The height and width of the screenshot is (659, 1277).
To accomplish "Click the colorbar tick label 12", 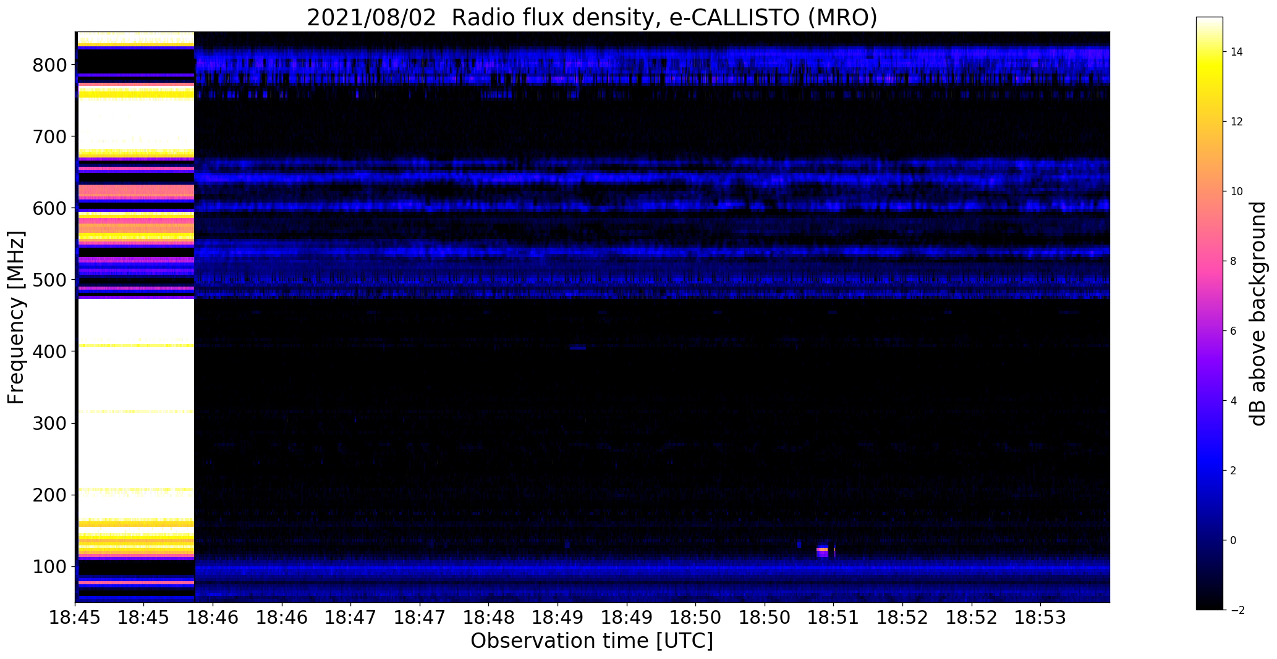I will (1237, 122).
